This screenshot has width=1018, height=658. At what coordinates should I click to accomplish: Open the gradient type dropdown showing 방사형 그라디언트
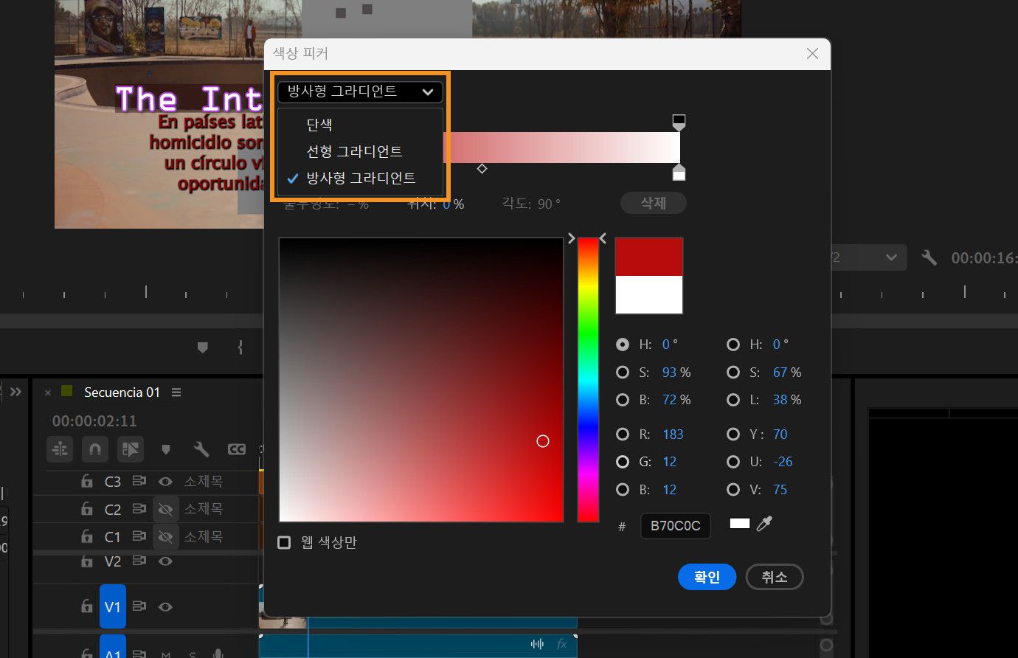point(360,91)
